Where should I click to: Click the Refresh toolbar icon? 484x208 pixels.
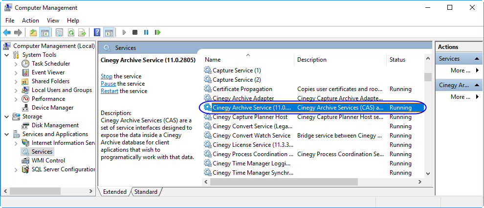pyautogui.click(x=71, y=32)
